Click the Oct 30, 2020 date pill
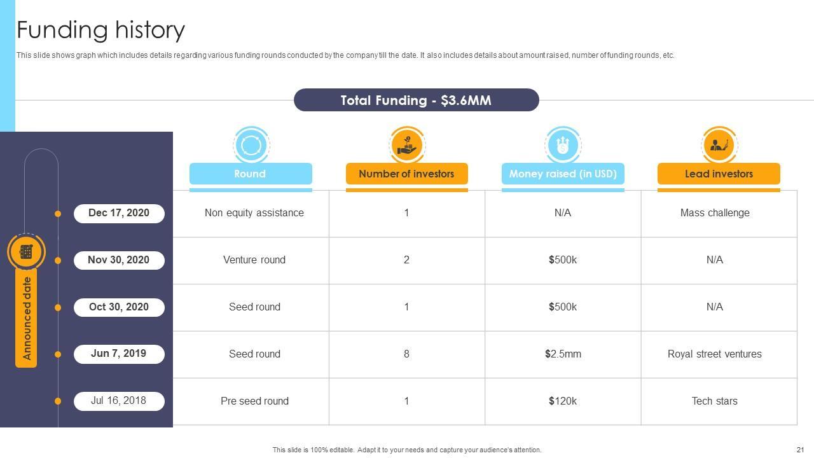The image size is (814, 458). (119, 307)
